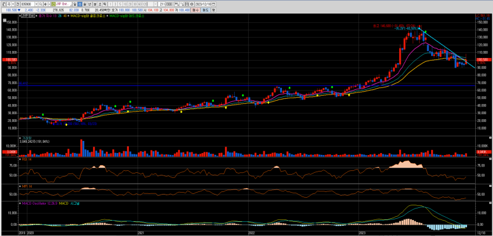Open chart settings via the gear icon

pos(191,4)
